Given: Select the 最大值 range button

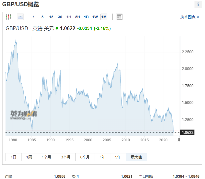Looking at the screenshot, I should [x=136, y=157].
